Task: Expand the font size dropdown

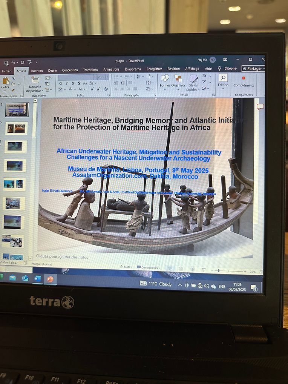Action: tap(107, 77)
